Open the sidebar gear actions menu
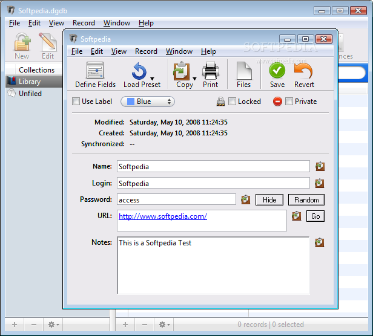 [x=53, y=325]
